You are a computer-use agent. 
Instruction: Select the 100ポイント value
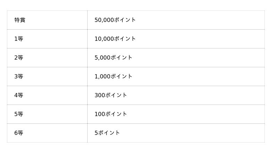(111, 114)
